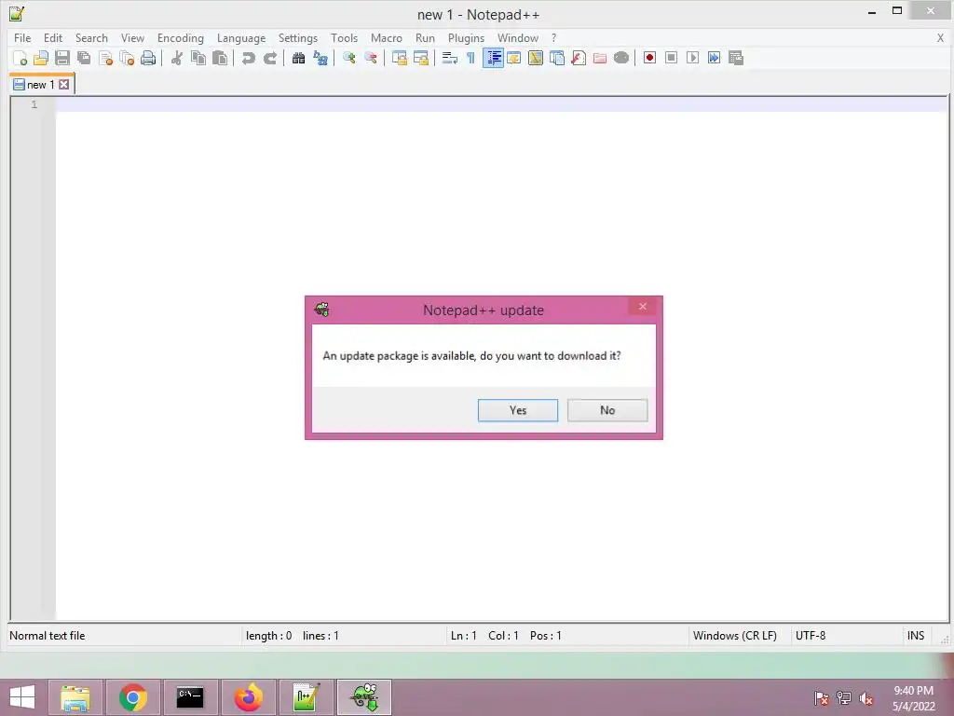Image resolution: width=954 pixels, height=716 pixels.
Task: Open the Language menu
Action: pyautogui.click(x=241, y=37)
